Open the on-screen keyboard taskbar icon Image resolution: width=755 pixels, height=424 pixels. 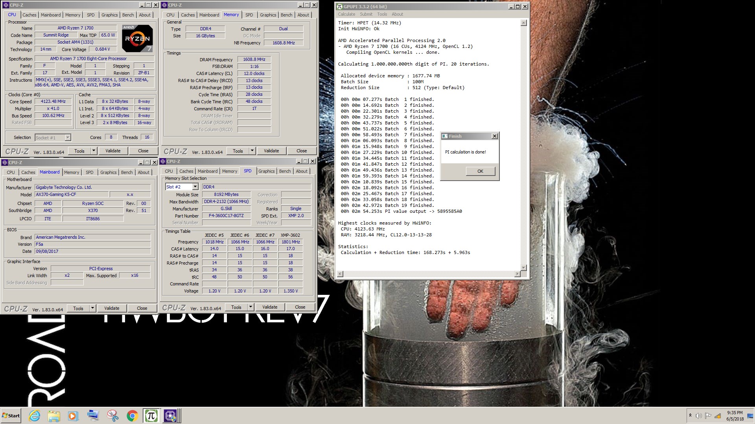click(93, 416)
